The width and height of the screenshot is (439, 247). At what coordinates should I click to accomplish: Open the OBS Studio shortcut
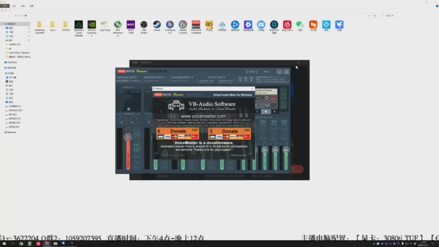pyautogui.click(x=144, y=27)
